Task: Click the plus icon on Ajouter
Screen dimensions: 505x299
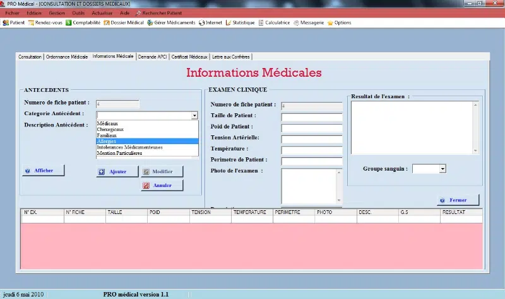Action: click(x=102, y=172)
